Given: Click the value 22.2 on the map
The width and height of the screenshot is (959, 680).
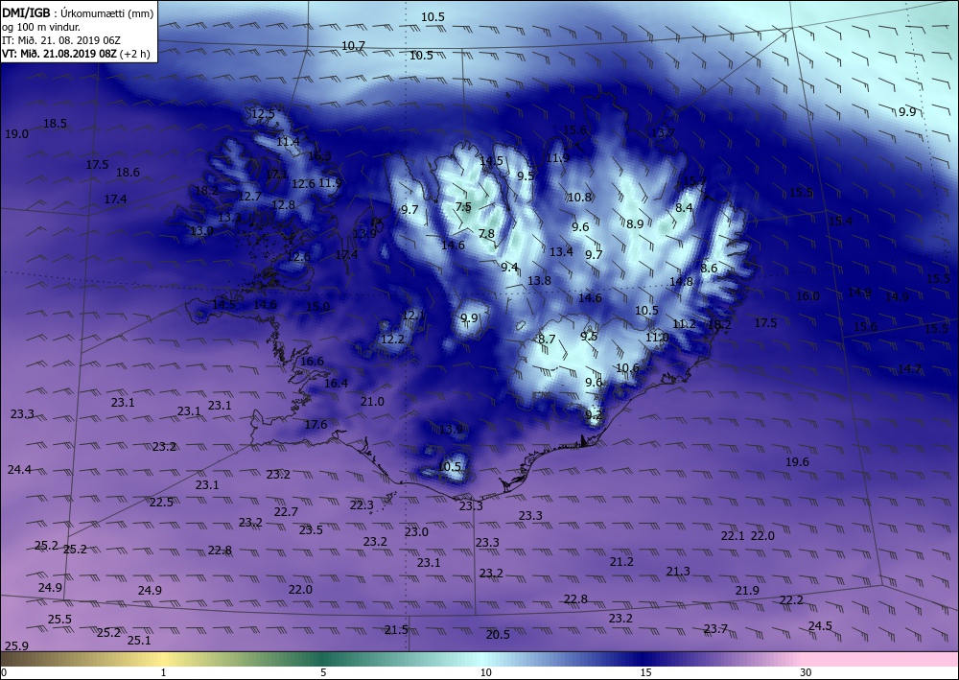Looking at the screenshot, I should [791, 600].
